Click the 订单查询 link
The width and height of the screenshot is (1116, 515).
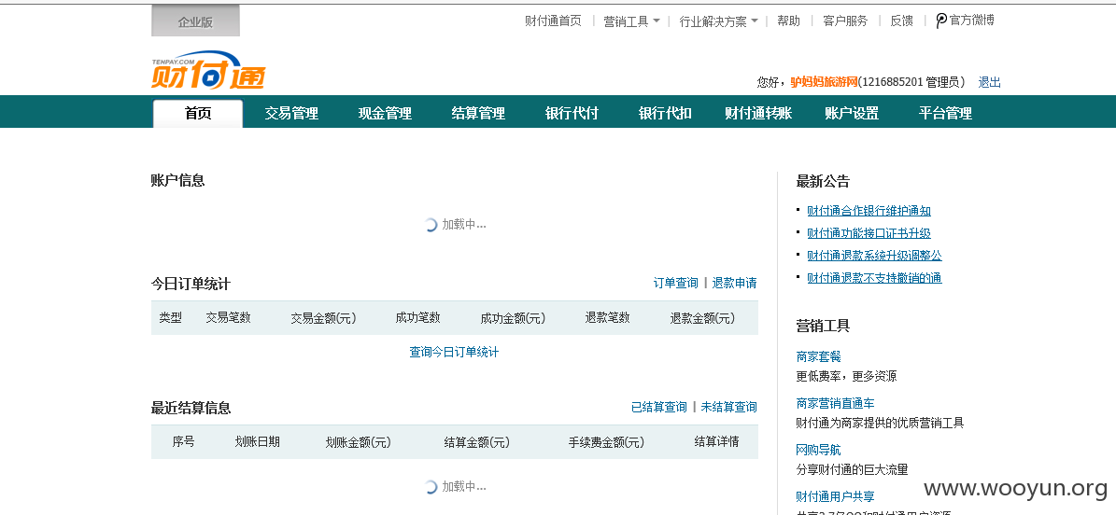coord(676,283)
